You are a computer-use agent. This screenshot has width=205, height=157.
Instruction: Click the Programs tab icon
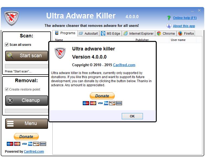coord(57,33)
